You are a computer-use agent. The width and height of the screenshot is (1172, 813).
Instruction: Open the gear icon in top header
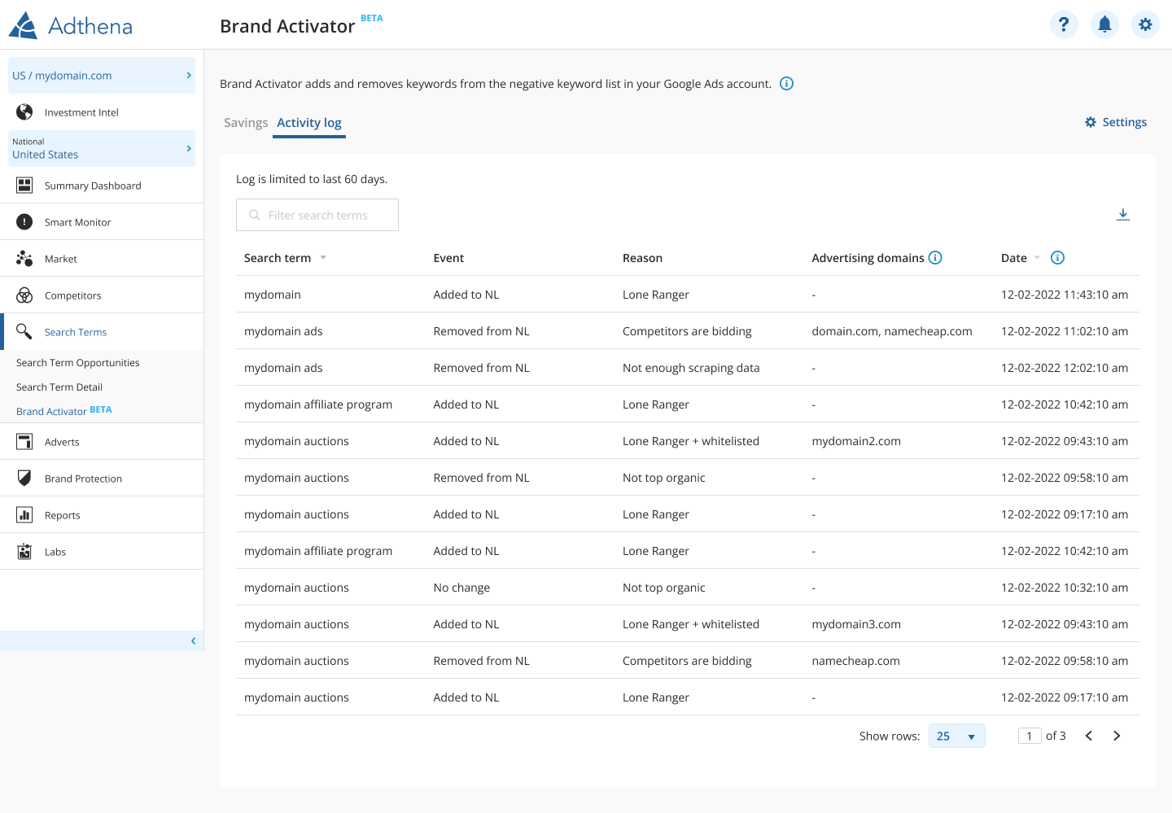tap(1145, 24)
